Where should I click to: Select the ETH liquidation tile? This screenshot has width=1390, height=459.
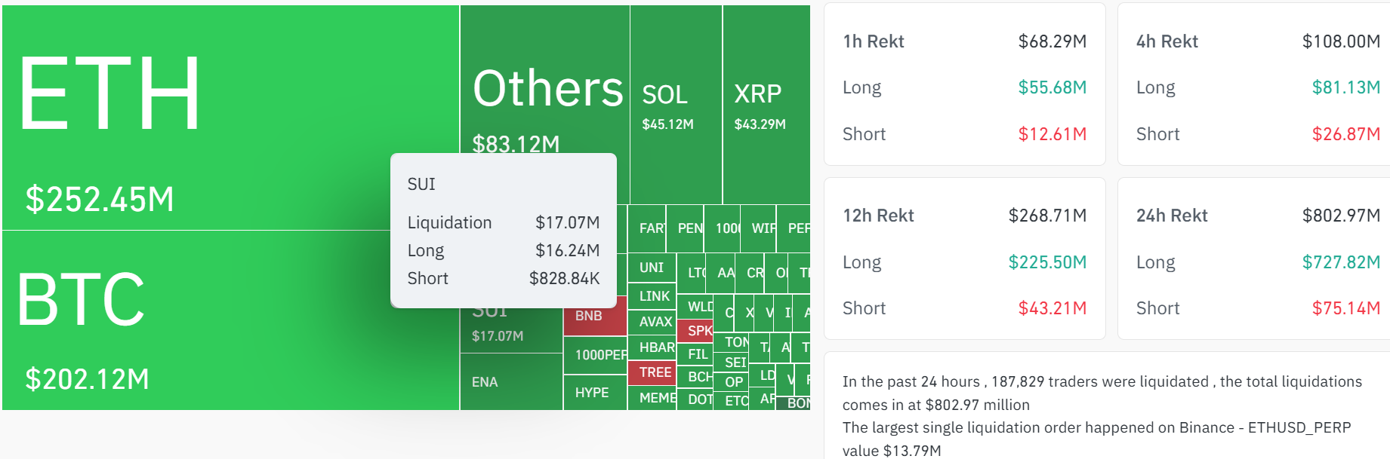230,118
